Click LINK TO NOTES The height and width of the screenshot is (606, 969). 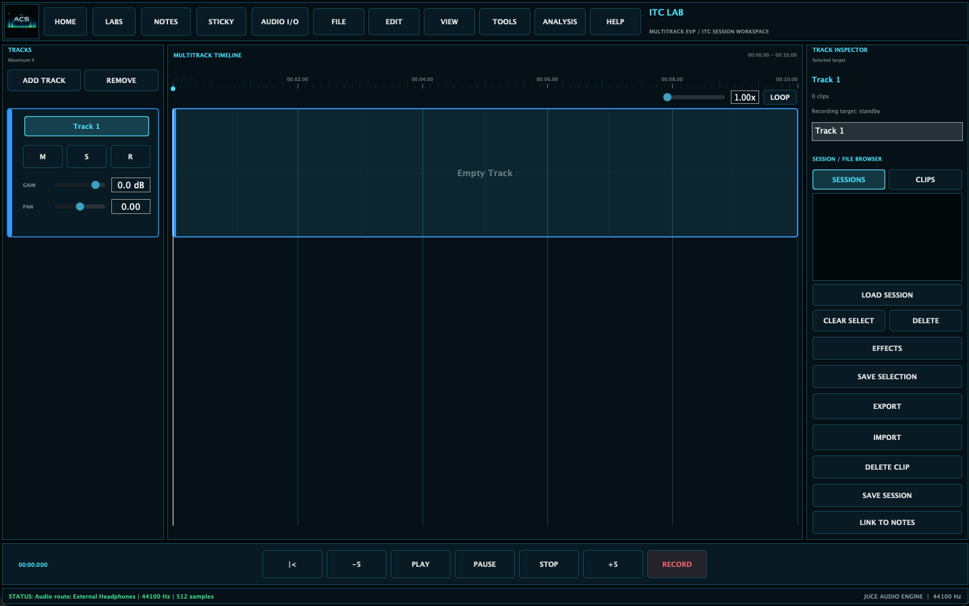[887, 522]
